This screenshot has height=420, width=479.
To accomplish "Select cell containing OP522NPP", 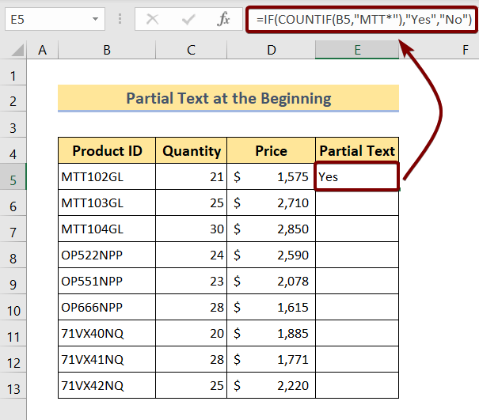I will pos(106,255).
